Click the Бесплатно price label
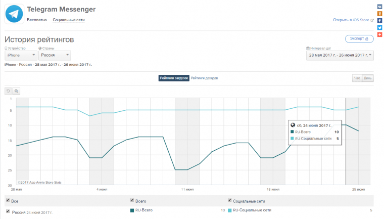This screenshot has height=219, width=384. [37, 20]
